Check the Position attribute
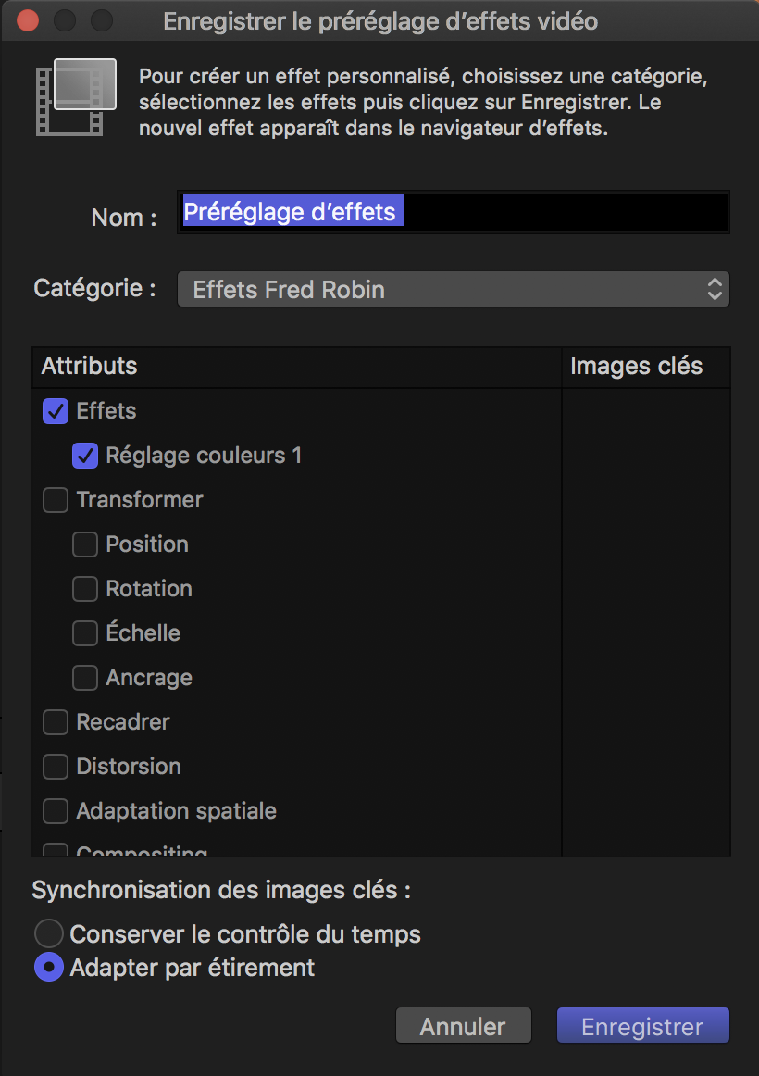The width and height of the screenshot is (759, 1076). pos(84,544)
